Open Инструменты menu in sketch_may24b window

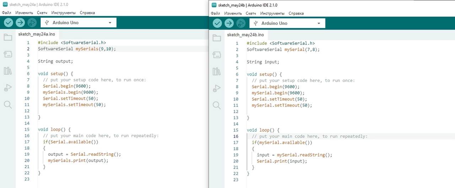[x=272, y=13]
